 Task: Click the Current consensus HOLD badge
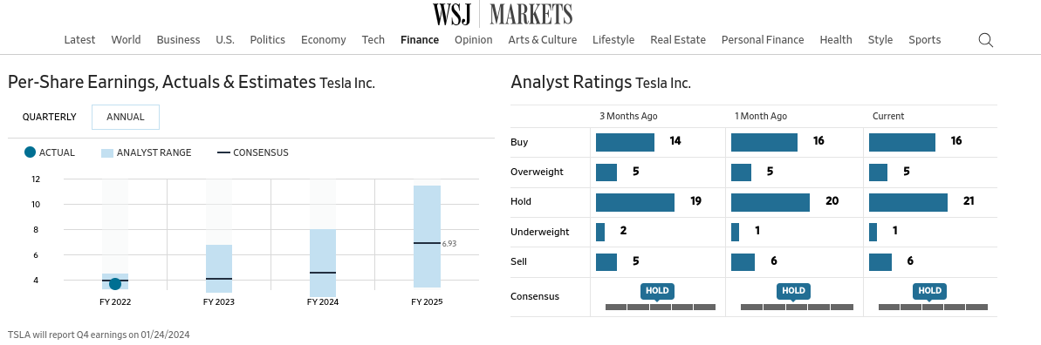pyautogui.click(x=929, y=291)
